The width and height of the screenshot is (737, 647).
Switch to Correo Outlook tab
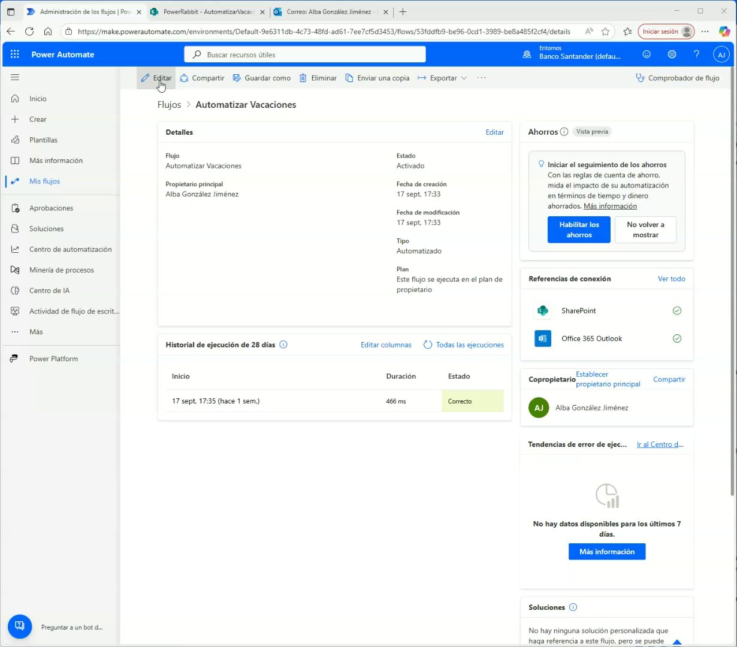click(x=331, y=12)
